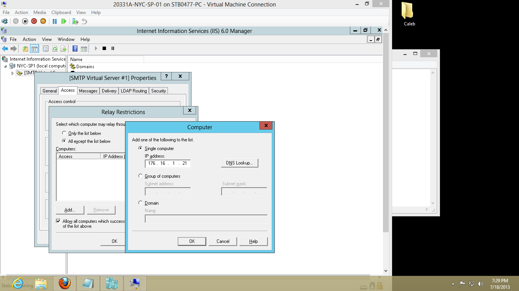Click the Stop item square icon in IIS toolbar
The width and height of the screenshot is (519, 291).
click(104, 48)
